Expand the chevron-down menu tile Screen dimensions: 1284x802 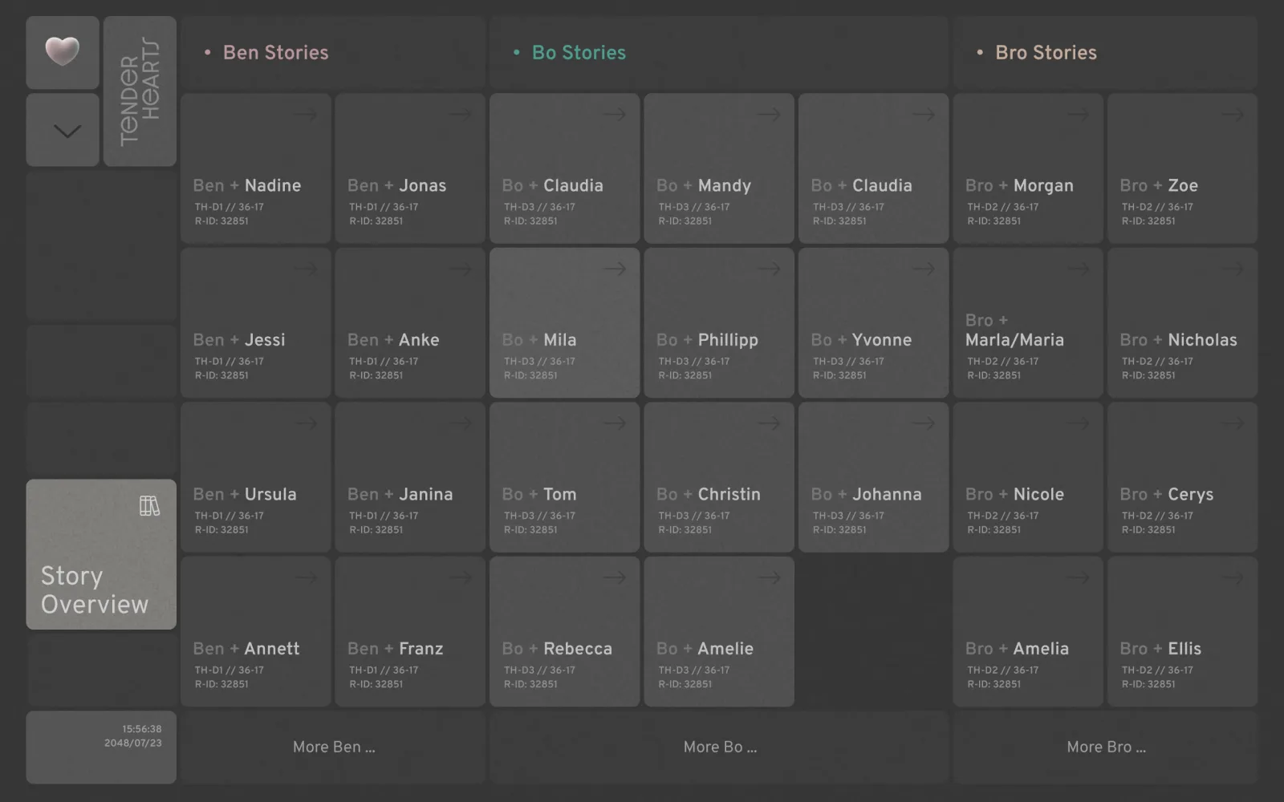[63, 130]
